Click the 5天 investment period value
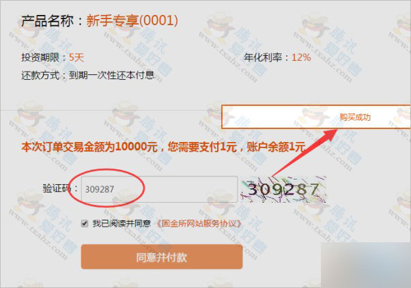The image size is (411, 288). [x=76, y=57]
